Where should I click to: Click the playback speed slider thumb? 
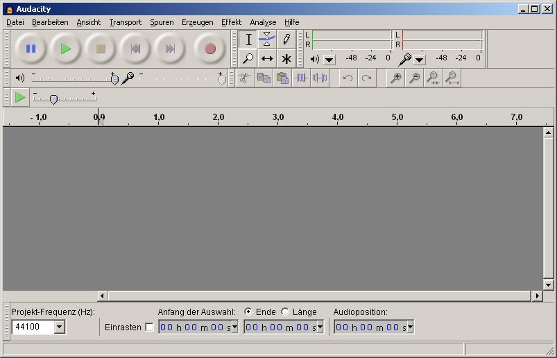coord(53,99)
